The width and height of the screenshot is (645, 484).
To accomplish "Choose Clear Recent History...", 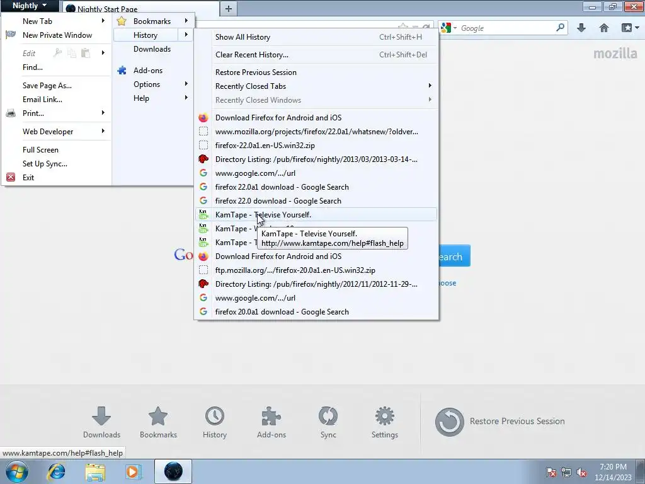I will coord(316,55).
